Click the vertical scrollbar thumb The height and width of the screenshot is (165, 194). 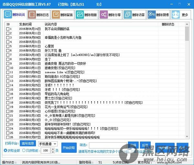187,34
